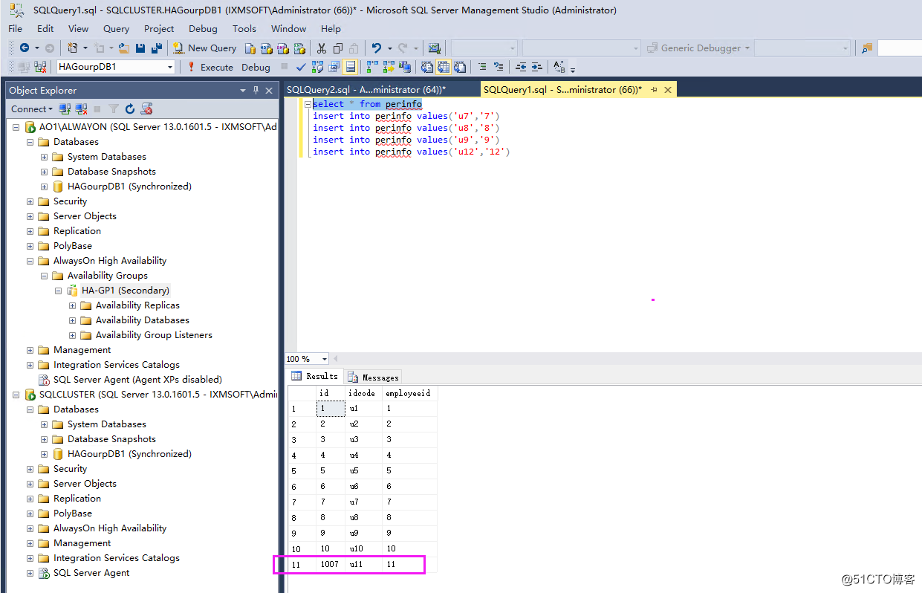Click the Save disk icon
Image resolution: width=922 pixels, height=593 pixels.
point(140,48)
